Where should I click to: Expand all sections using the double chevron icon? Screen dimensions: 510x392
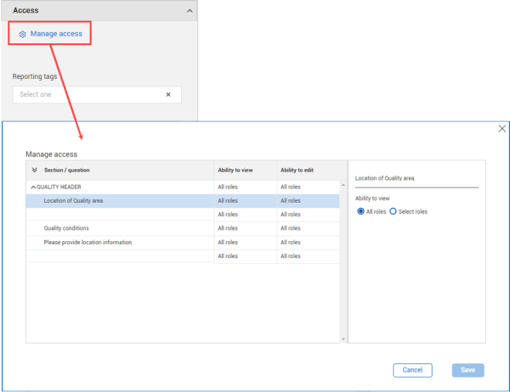point(34,170)
